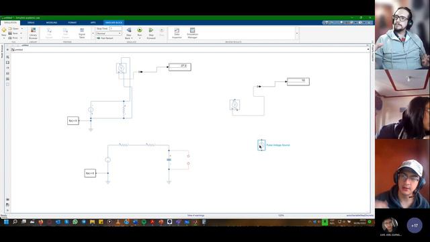This screenshot has height=242, width=430.
Task: Select the upper Solver Configuration f(x)=0 block
Action: (73, 121)
